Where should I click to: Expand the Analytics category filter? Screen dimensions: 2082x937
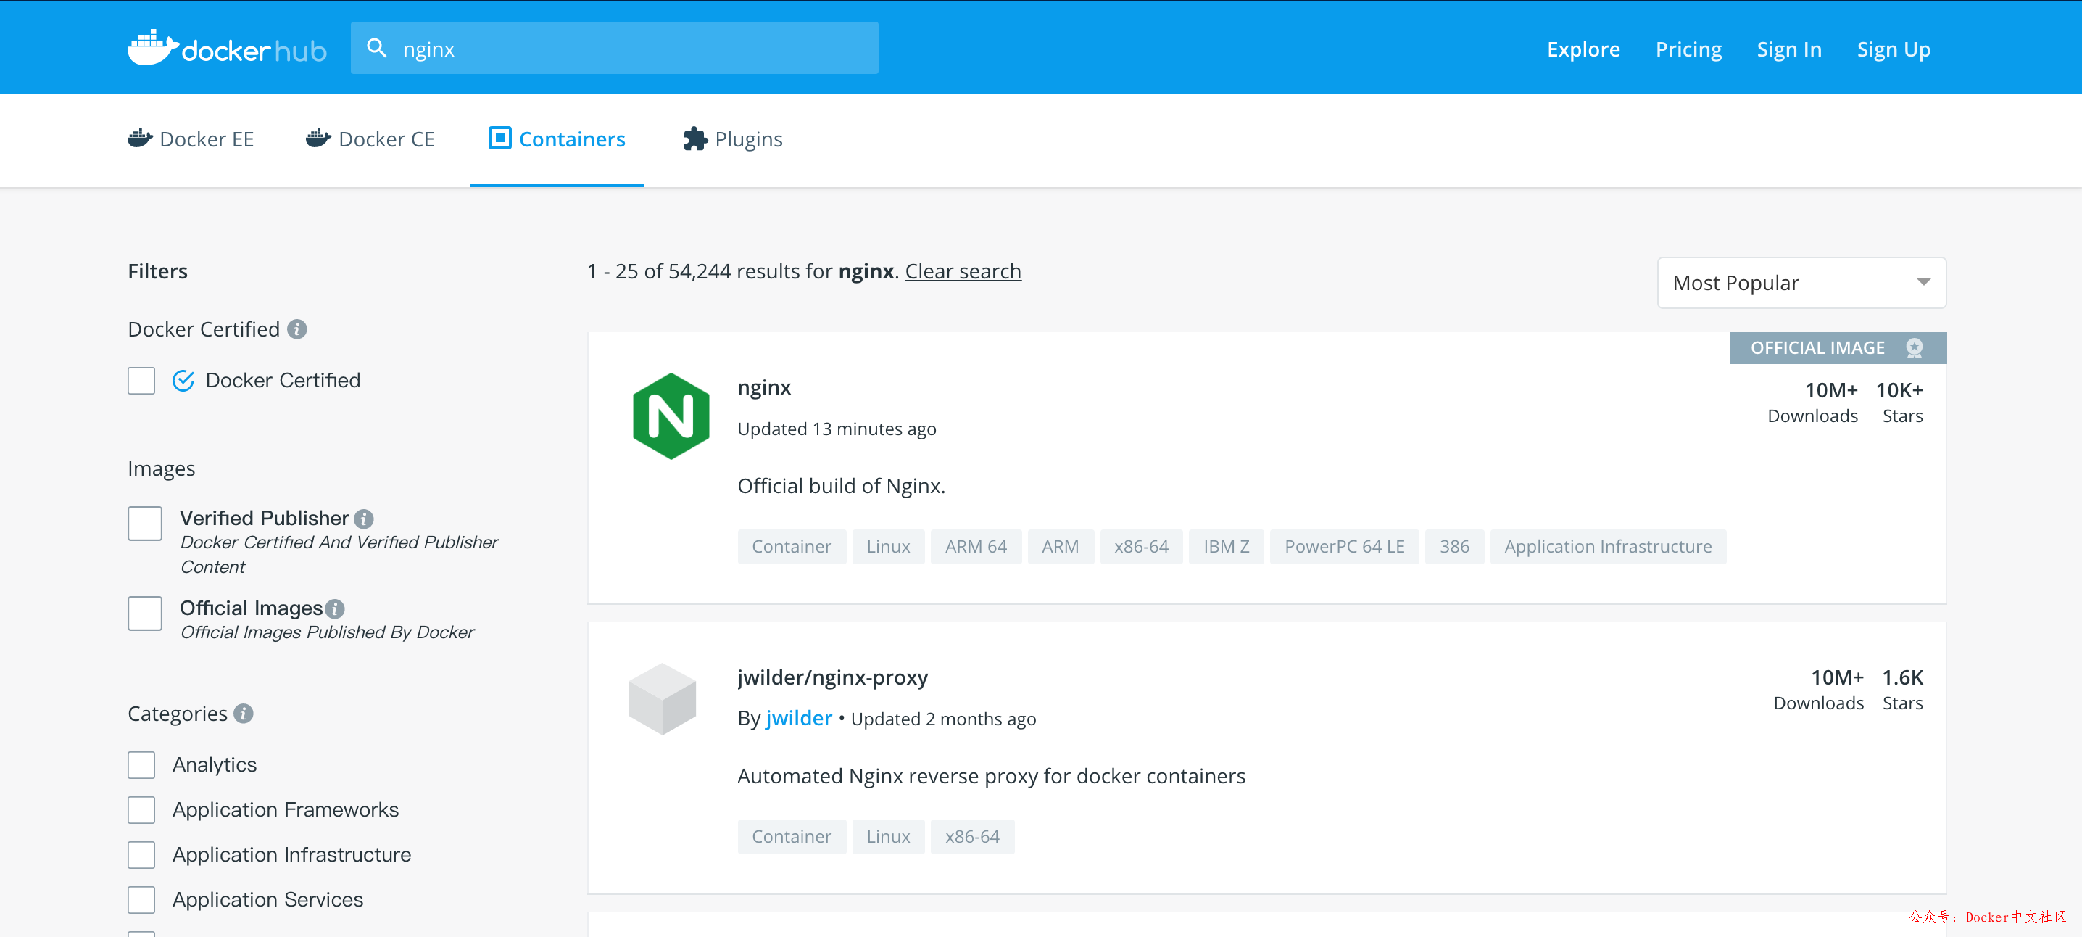point(144,763)
